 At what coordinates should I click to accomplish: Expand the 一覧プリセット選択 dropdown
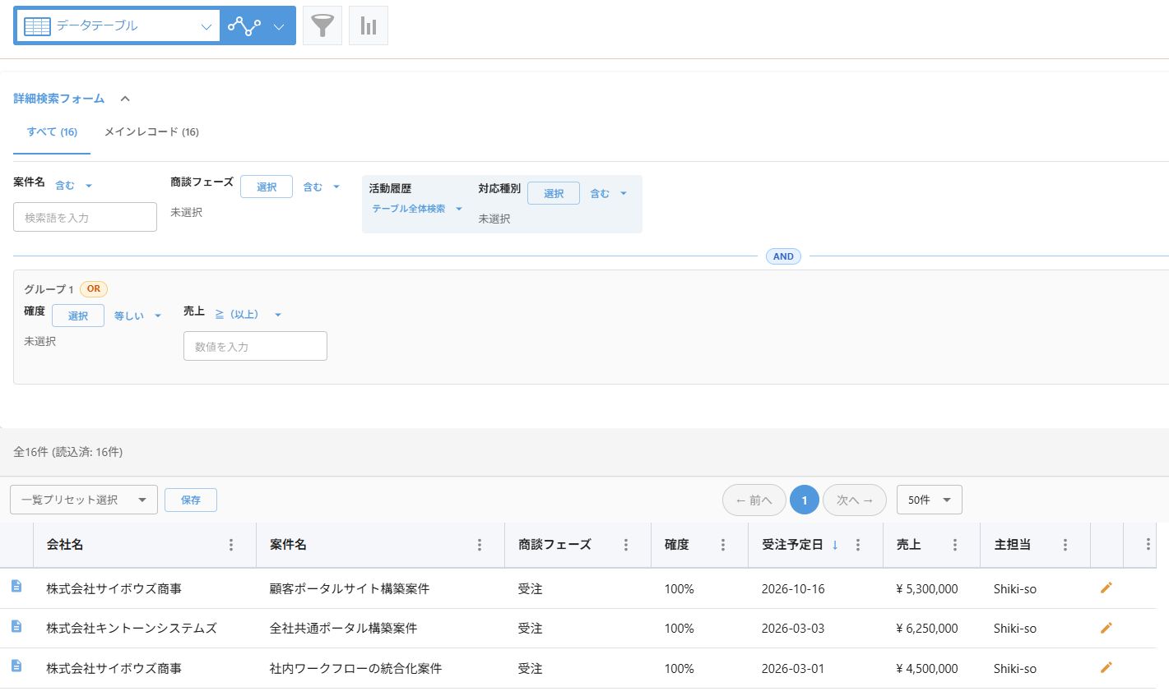click(84, 500)
